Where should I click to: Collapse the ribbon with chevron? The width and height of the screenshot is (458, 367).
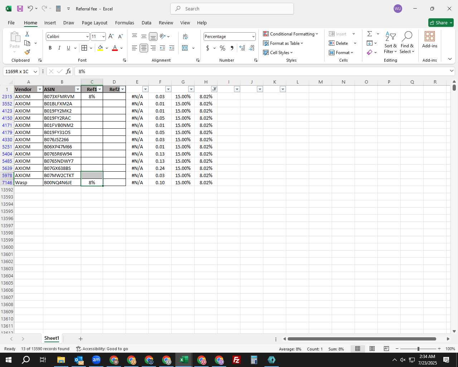pyautogui.click(x=450, y=59)
